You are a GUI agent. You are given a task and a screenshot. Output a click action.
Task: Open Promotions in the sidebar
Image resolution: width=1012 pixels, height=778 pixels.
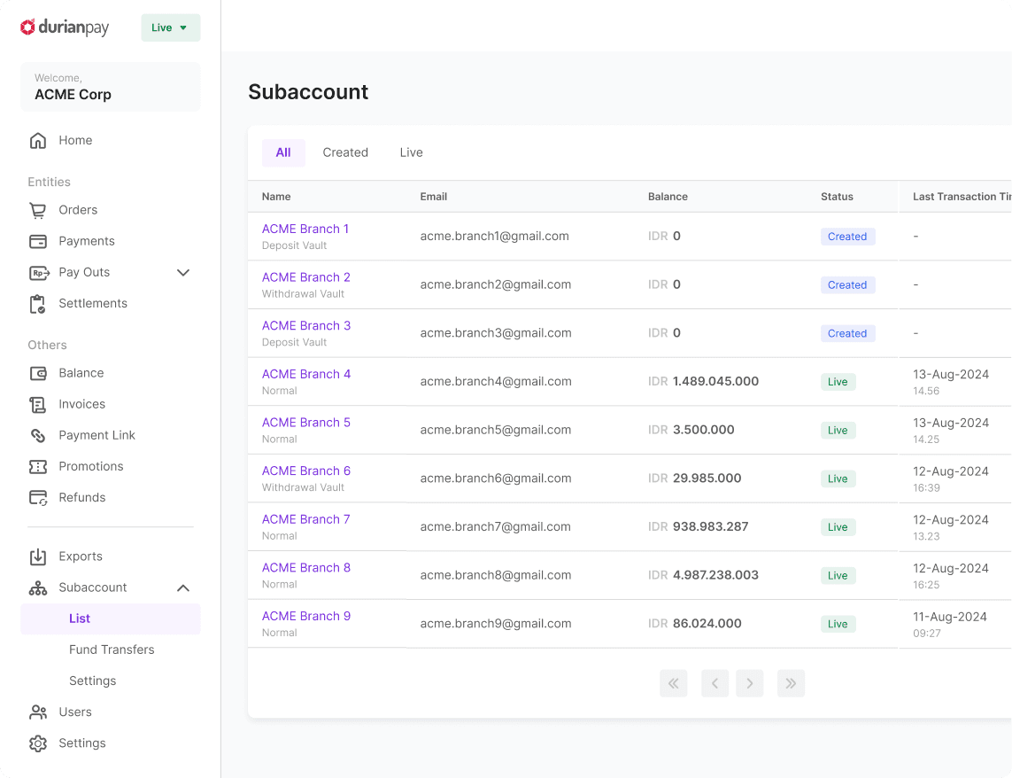tap(91, 466)
